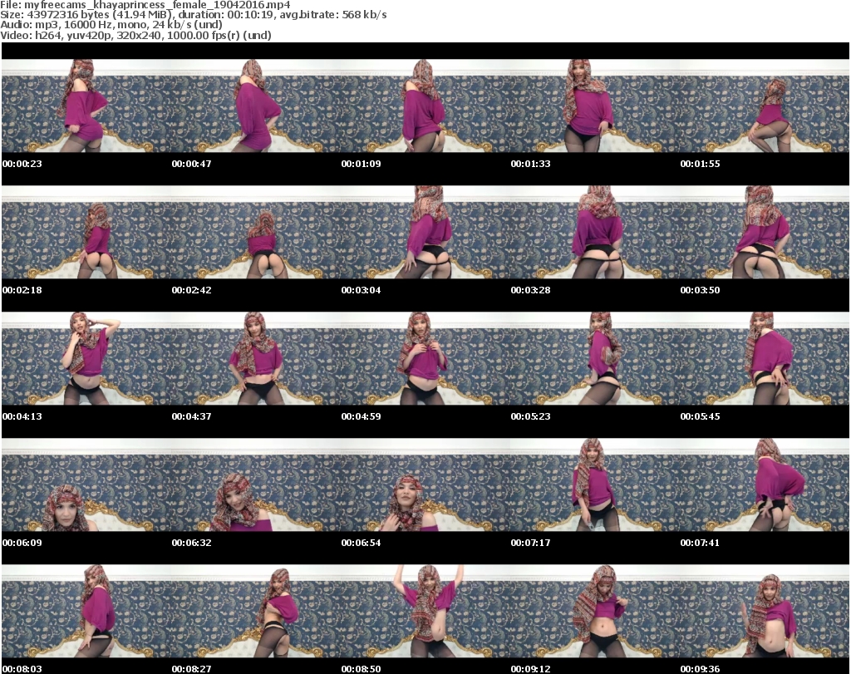
Task: Click the timestamp text 00:02:18
Action: [22, 290]
